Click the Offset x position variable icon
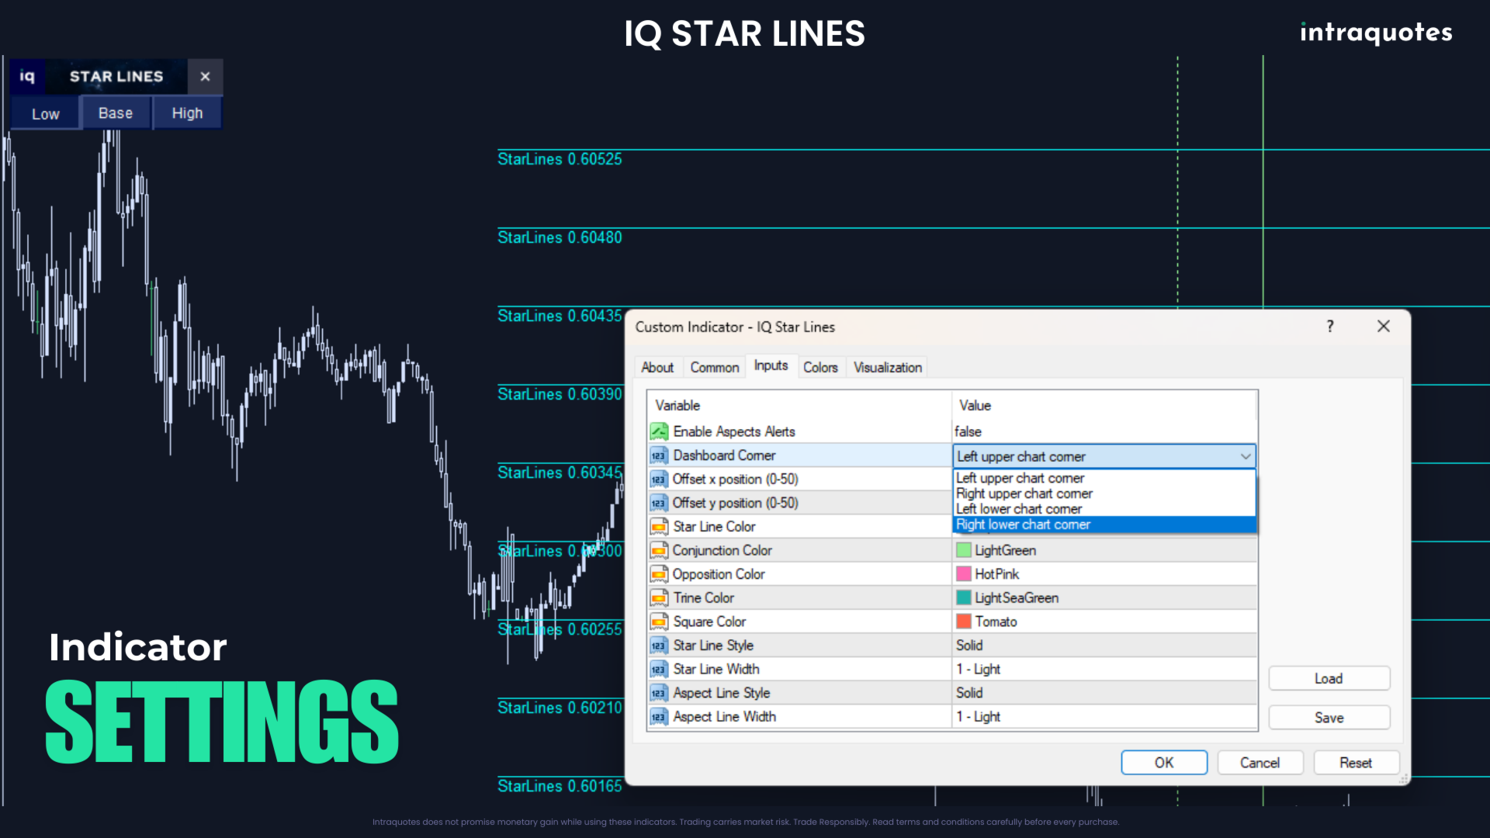The image size is (1490, 838). [x=659, y=480]
